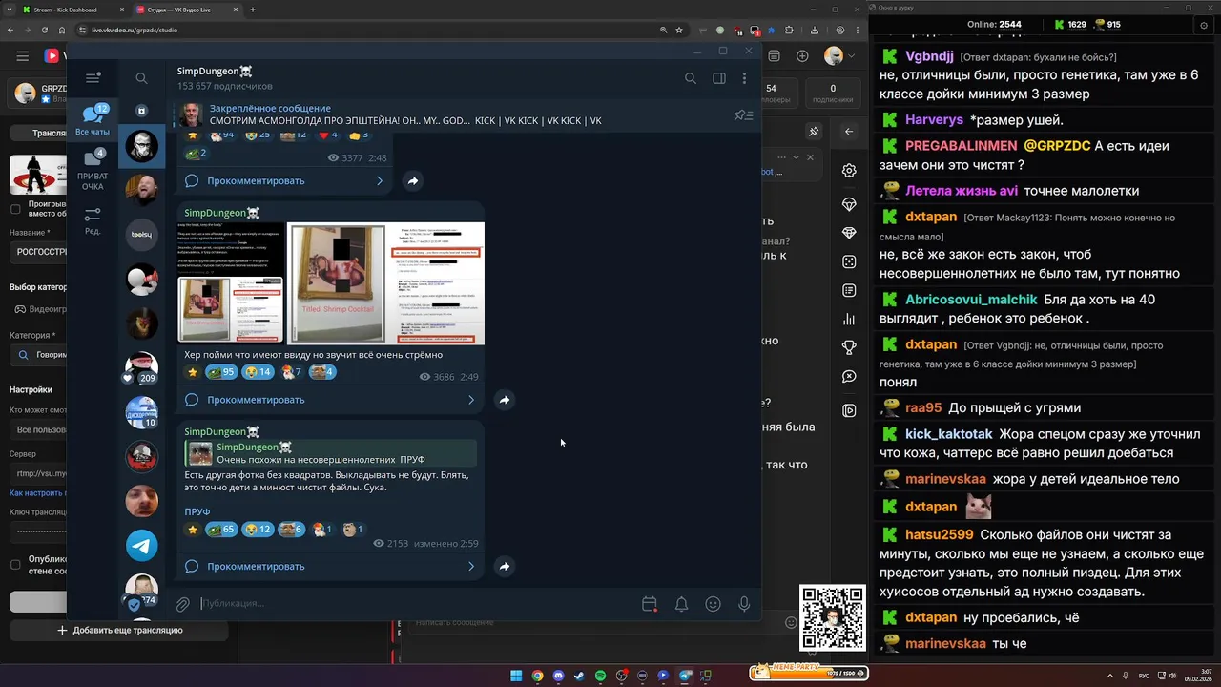The height and width of the screenshot is (687, 1221).
Task: Toggle 'Опубликовать' on wall checkbox
Action: [x=15, y=564]
